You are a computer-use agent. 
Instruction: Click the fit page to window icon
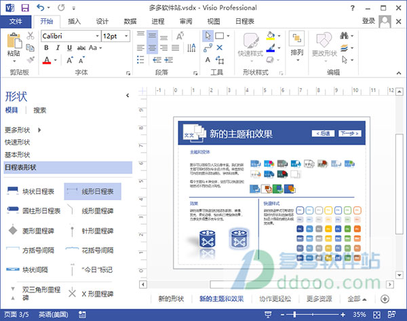pyautogui.click(x=376, y=315)
